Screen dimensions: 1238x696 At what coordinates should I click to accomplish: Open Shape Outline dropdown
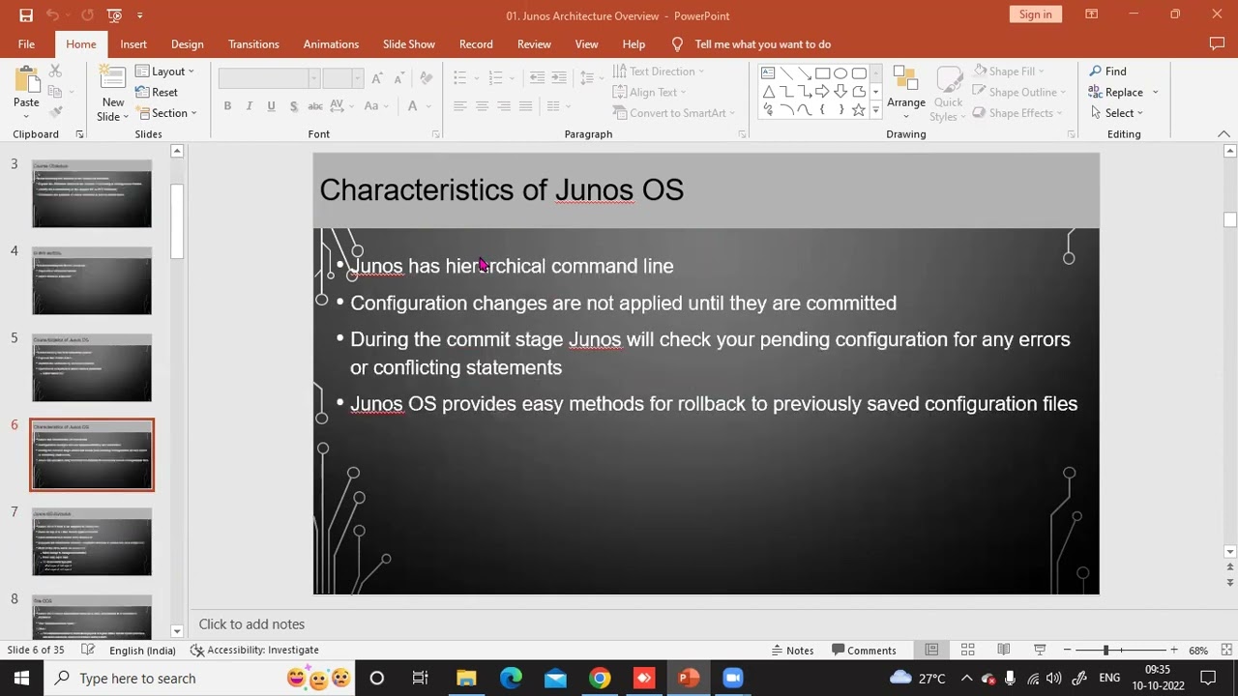pyautogui.click(x=1019, y=92)
